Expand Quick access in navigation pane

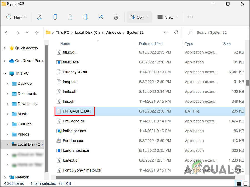point(5,48)
